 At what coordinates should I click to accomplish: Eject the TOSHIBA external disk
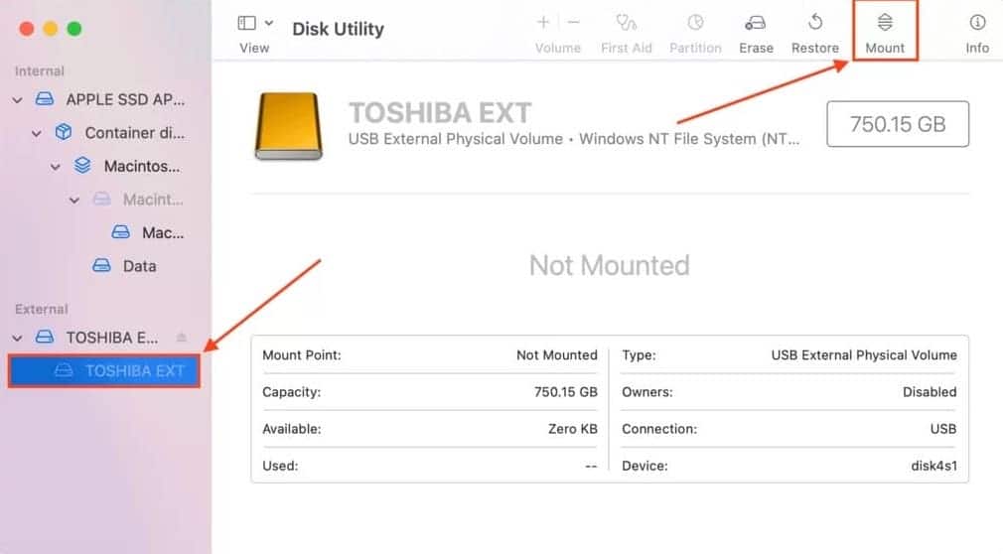point(181,338)
